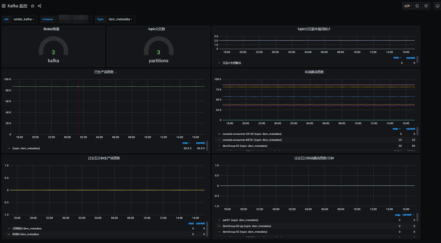
Task: Click Kafka 监控 dashboard title
Action: click(17, 6)
